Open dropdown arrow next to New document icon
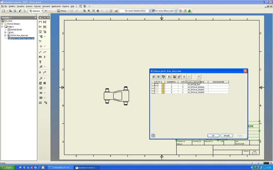Viewport: 273px width, 170px height. [x=7, y=11]
